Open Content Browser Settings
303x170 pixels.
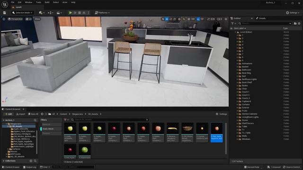pos(221,114)
